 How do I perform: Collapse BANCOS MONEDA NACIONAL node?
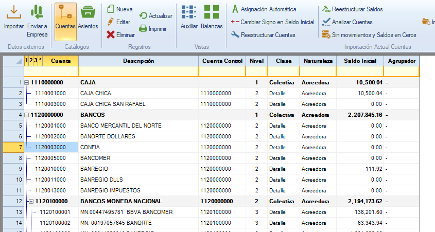point(31,201)
